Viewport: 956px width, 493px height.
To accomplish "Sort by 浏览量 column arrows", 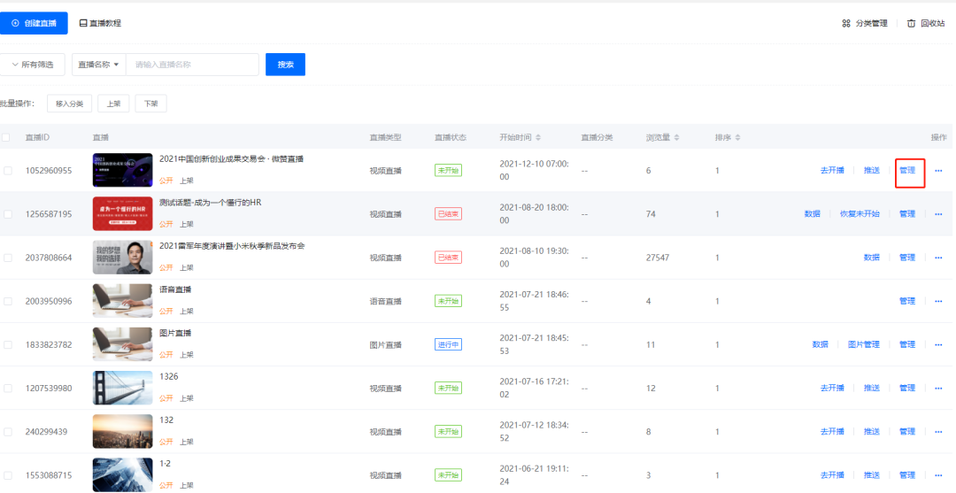I will [678, 138].
